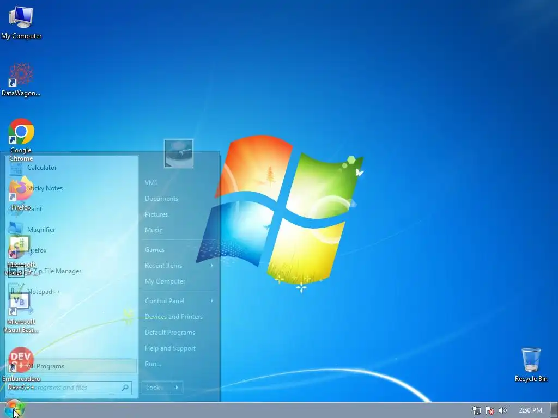This screenshot has width=558, height=418.
Task: Open Documents from the Start menu
Action: click(x=161, y=199)
